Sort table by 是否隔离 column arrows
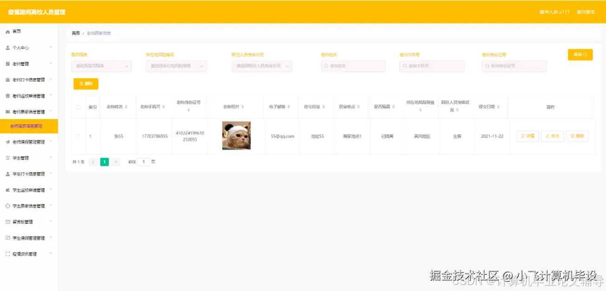606x291 pixels. coord(394,107)
